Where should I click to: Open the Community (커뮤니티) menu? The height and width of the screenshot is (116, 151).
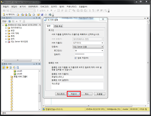click(x=71, y=7)
